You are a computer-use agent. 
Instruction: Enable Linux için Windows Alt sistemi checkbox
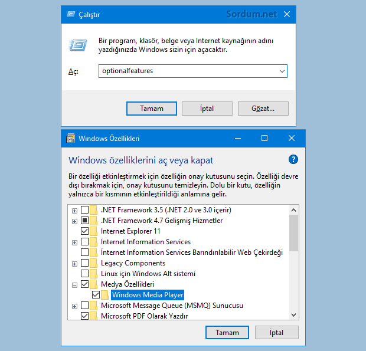pyautogui.click(x=84, y=274)
